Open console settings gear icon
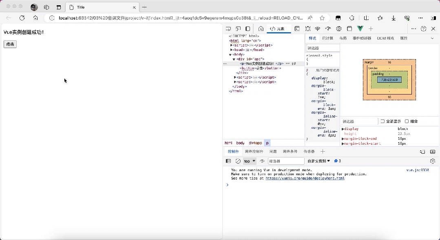This screenshot has width=440, height=240. (433, 161)
